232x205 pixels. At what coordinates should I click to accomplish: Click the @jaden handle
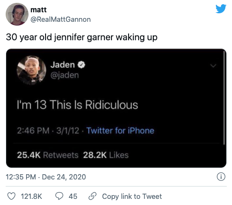(x=65, y=75)
